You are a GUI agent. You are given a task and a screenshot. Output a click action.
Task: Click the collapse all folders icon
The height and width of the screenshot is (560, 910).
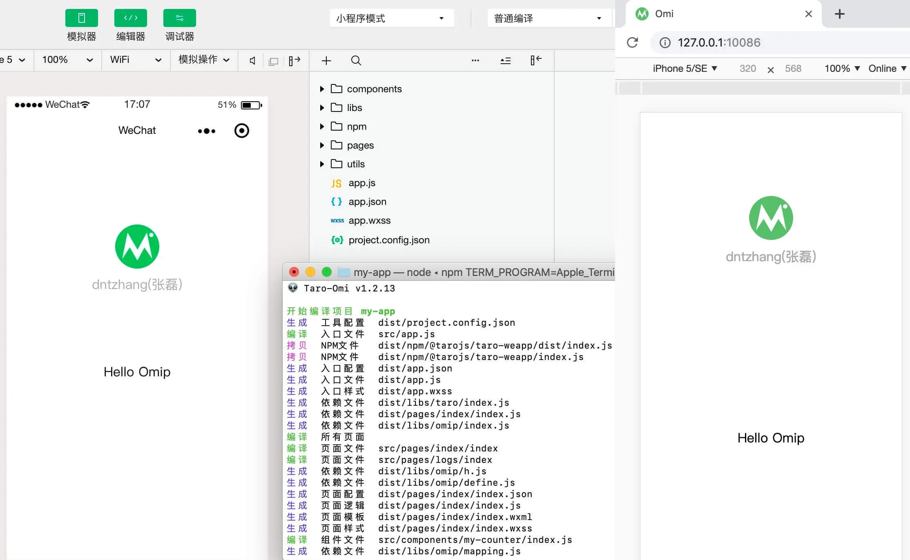(505, 61)
